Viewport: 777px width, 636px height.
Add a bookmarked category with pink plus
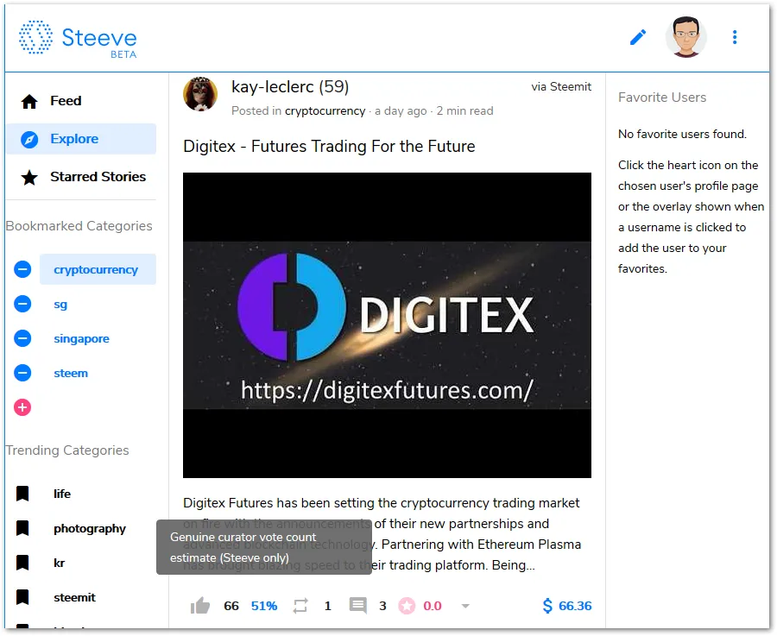point(22,407)
